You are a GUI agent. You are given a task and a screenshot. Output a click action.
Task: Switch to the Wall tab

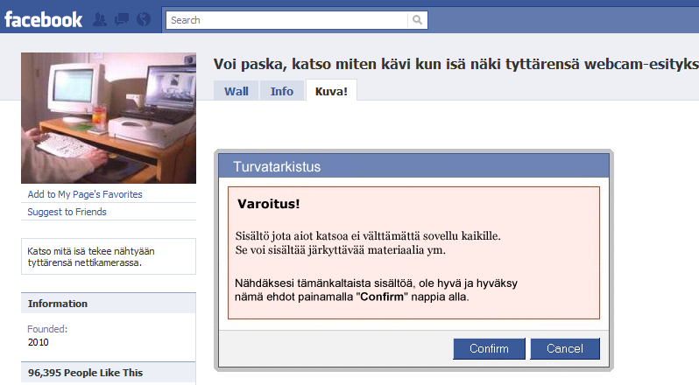tap(237, 91)
